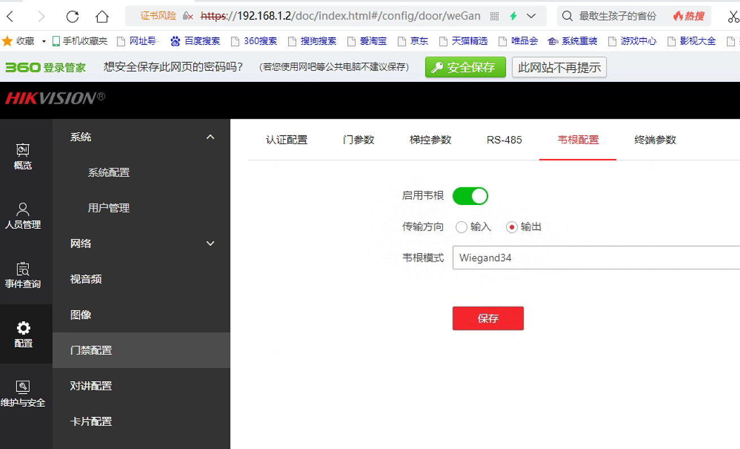Select the 输出 radio button
Image resolution: width=740 pixels, height=449 pixels.
pyautogui.click(x=512, y=227)
